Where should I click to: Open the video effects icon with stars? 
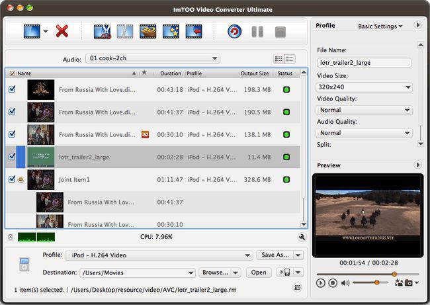tap(171, 31)
